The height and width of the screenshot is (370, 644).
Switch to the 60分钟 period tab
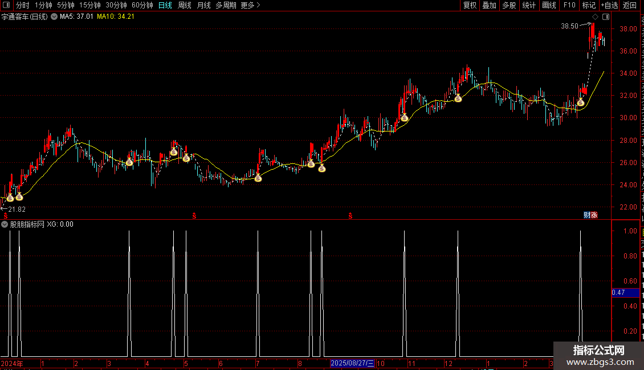click(x=142, y=5)
